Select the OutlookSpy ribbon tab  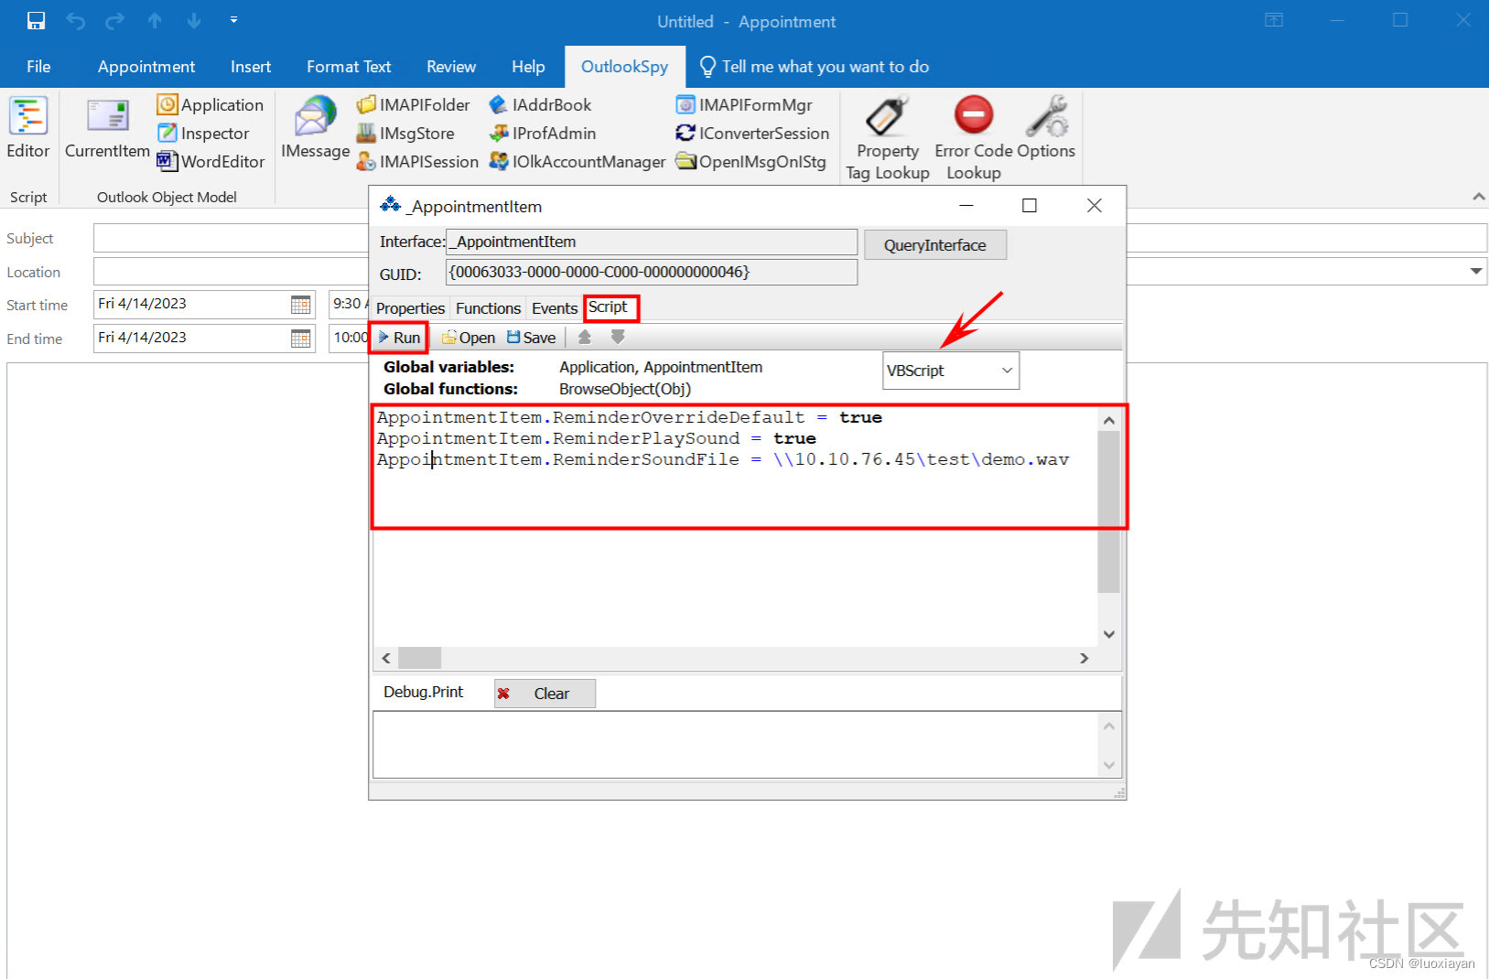click(624, 66)
